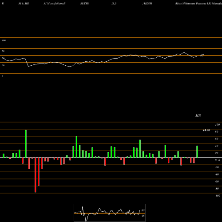Viewport: 222px width, 222px height.
Task: Click the MR axis label '60'
Action: (x=216, y=139)
